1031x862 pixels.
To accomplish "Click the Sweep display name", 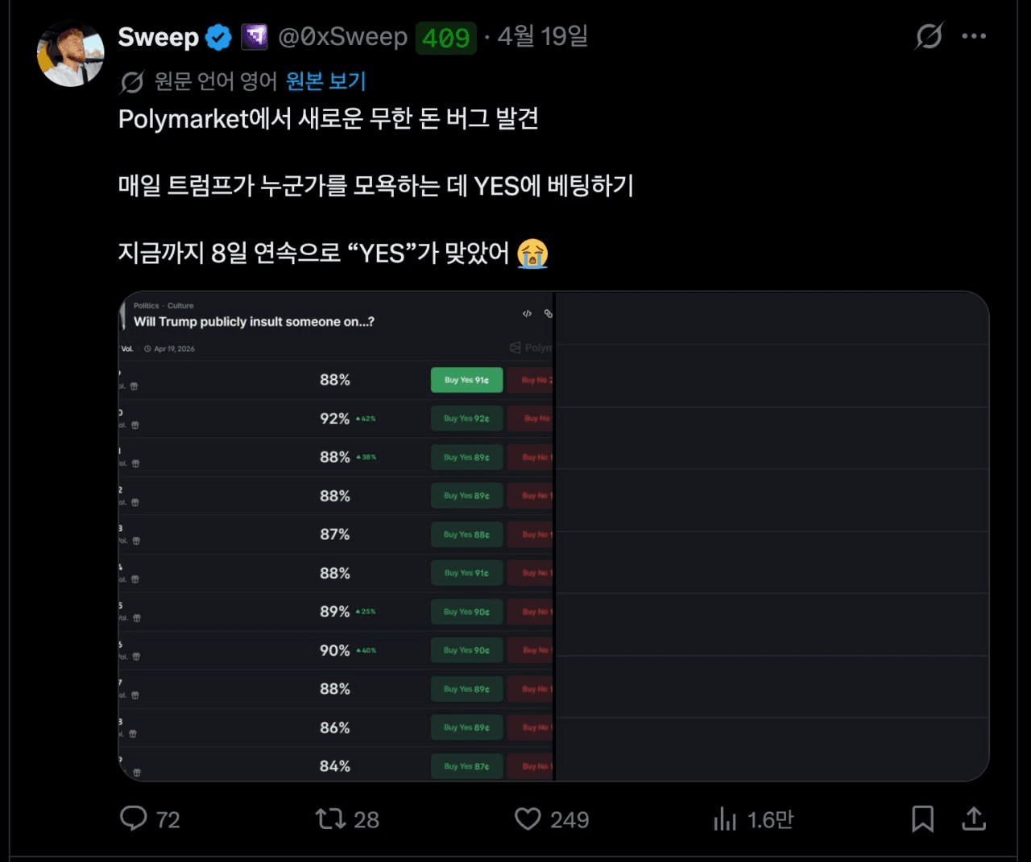I will 158,37.
